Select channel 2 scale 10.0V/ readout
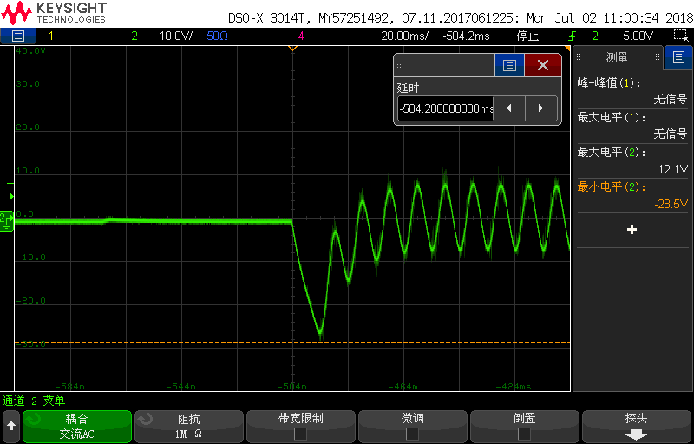The width and height of the screenshot is (694, 444). coord(176,36)
